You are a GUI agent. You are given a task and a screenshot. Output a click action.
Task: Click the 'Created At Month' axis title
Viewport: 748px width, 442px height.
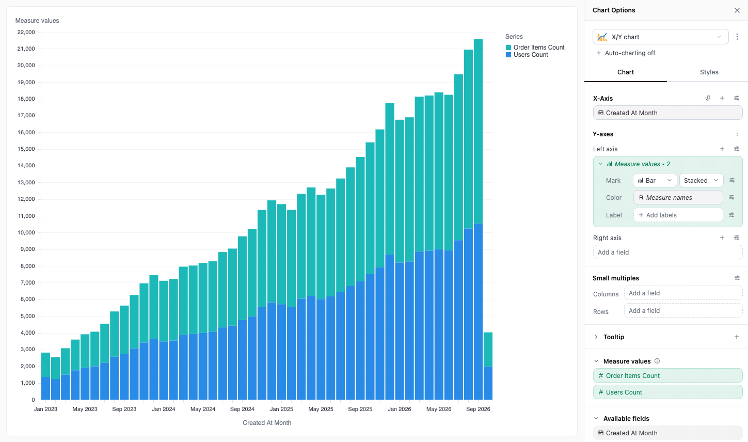point(267,422)
